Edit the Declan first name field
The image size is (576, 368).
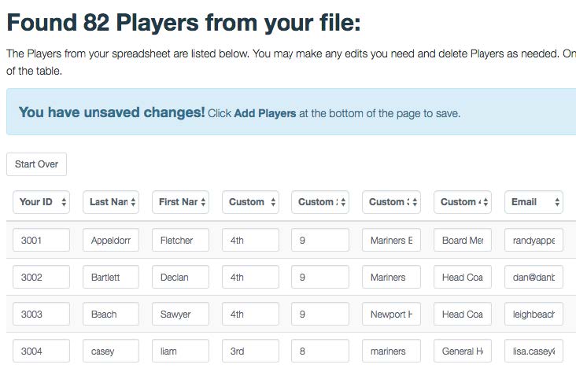click(x=180, y=278)
